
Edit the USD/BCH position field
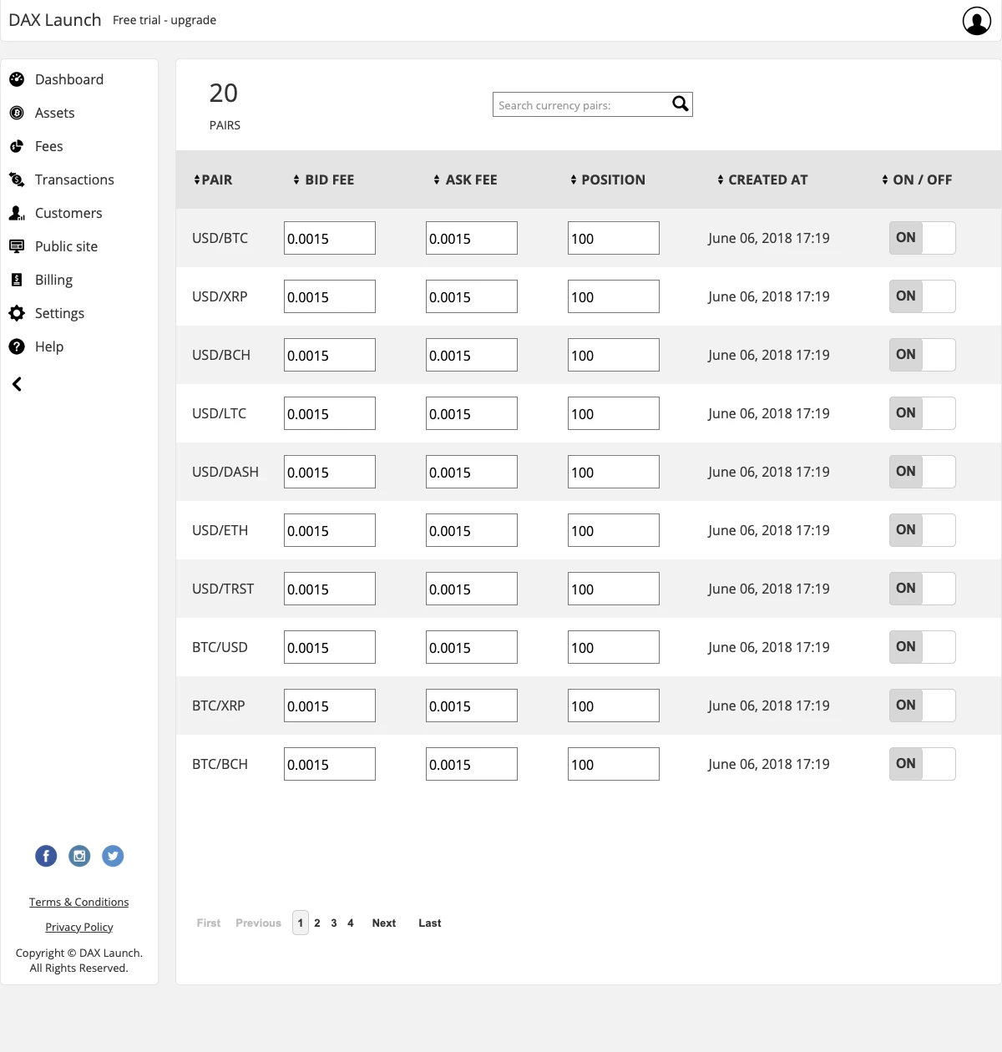coord(614,355)
